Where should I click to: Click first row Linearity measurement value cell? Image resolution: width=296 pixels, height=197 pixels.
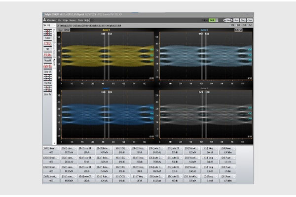tap(51, 153)
